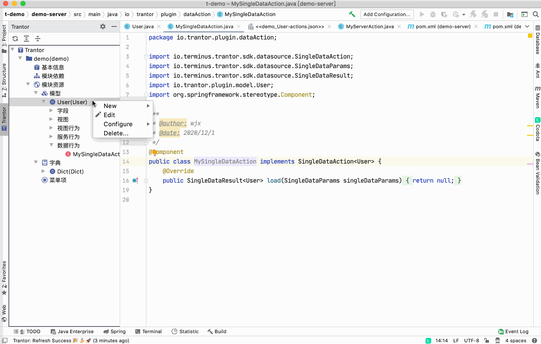Click Run with Coverage icon
Image resolution: width=541 pixels, height=344 pixels.
[444, 14]
